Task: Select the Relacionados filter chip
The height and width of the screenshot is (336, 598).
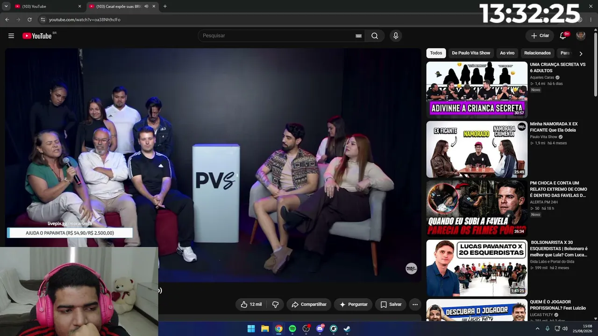Action: click(x=537, y=53)
